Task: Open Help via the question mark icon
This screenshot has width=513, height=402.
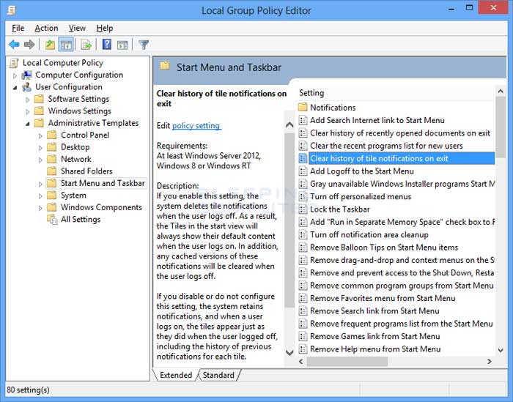Action: (x=107, y=45)
